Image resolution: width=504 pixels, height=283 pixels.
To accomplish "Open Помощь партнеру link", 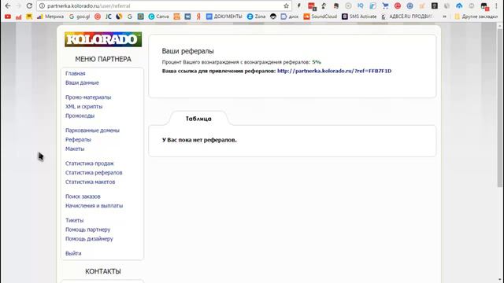I will coord(87,230).
